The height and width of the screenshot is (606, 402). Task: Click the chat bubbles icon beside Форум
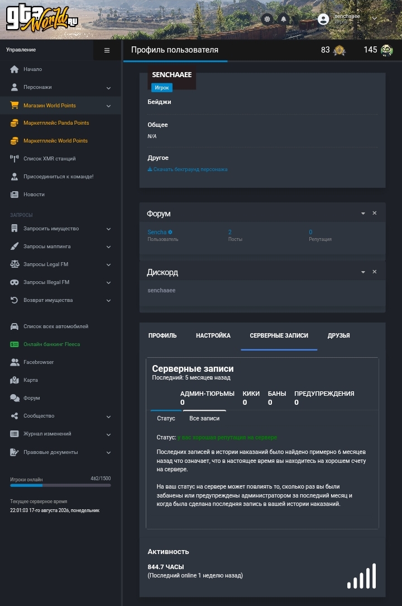coord(15,397)
